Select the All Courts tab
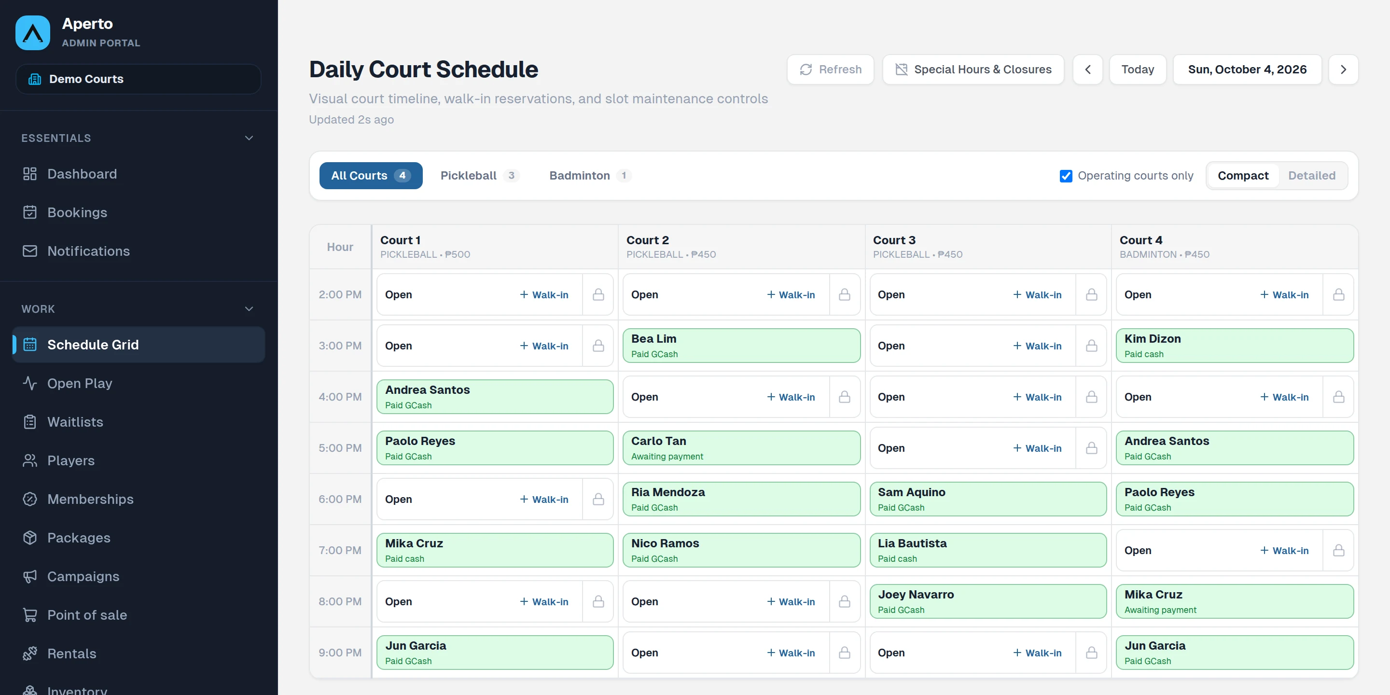 pyautogui.click(x=371, y=175)
